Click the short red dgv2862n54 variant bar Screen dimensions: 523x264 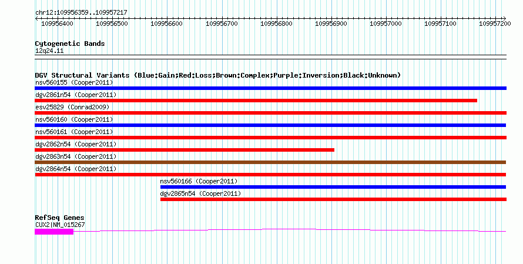click(185, 150)
